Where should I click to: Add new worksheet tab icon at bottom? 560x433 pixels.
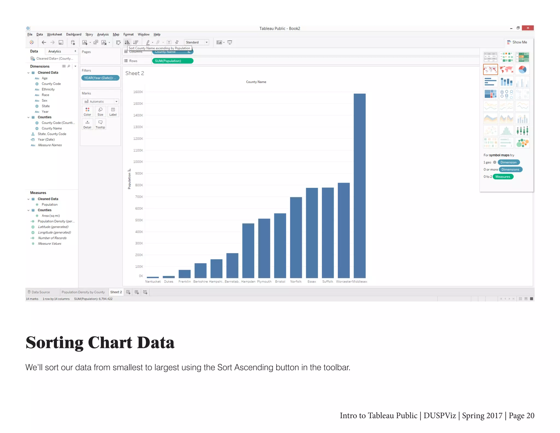[128, 292]
